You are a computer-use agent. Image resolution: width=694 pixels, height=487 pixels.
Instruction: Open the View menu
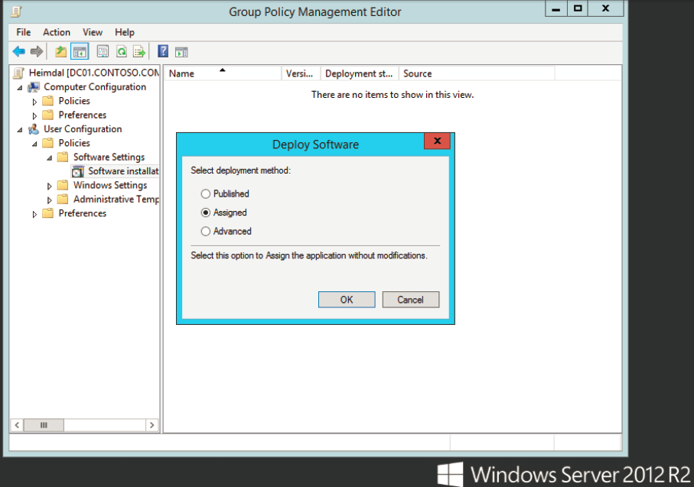pyautogui.click(x=92, y=32)
